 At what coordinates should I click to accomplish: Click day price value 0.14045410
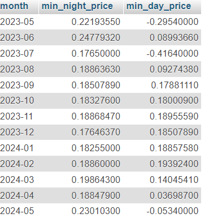tap(174, 180)
